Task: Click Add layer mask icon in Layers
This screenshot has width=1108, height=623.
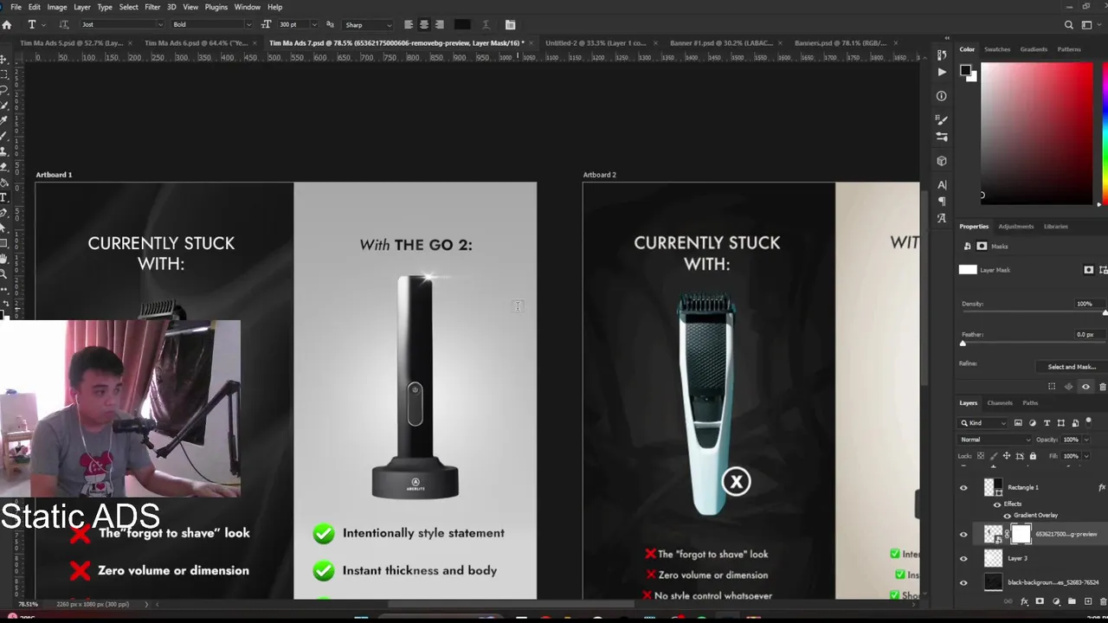Action: tap(1040, 601)
